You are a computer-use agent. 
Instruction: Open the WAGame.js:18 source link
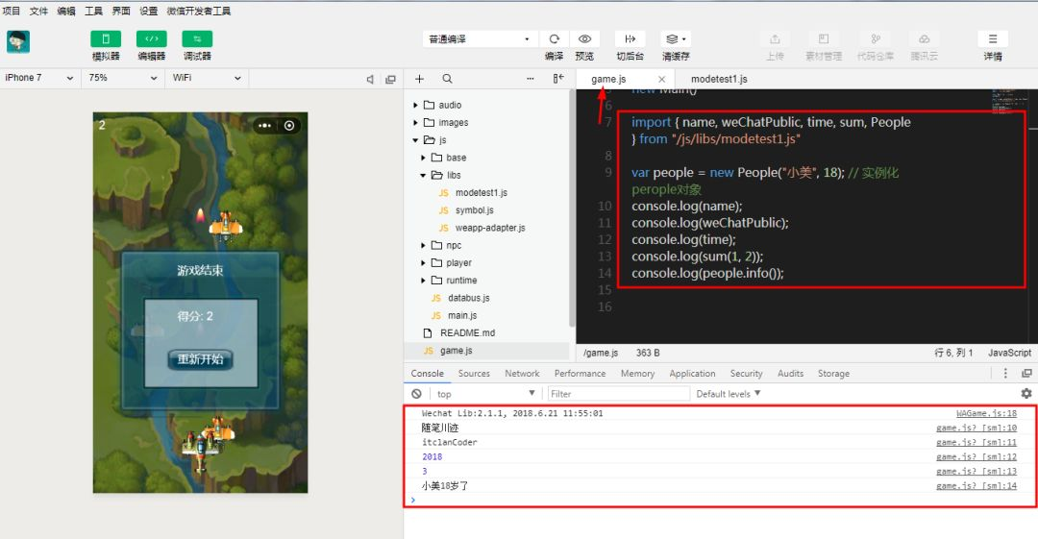(x=986, y=413)
